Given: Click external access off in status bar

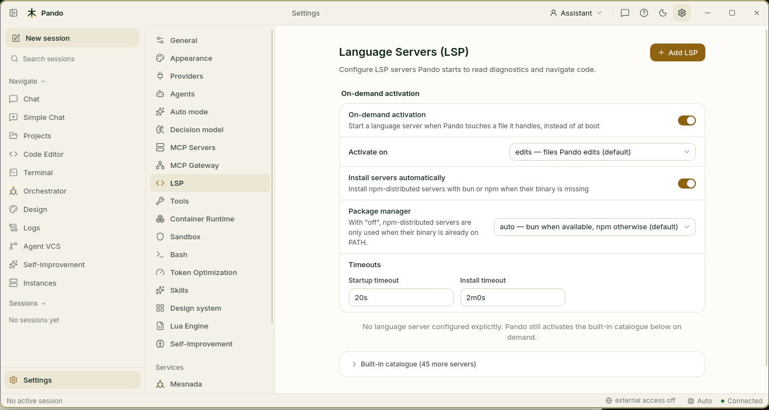Looking at the screenshot, I should coord(640,401).
